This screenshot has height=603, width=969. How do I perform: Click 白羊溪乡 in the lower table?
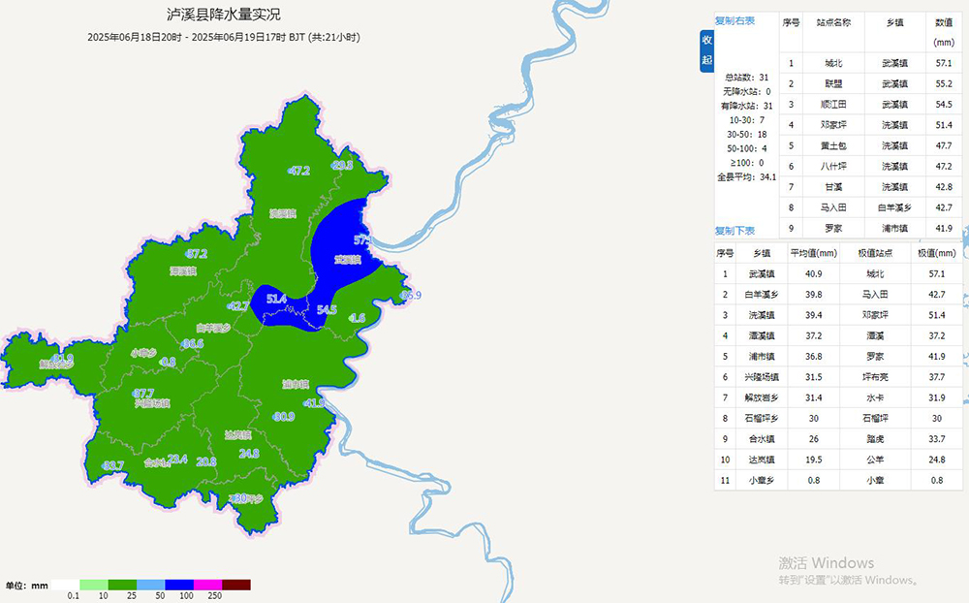click(x=762, y=295)
